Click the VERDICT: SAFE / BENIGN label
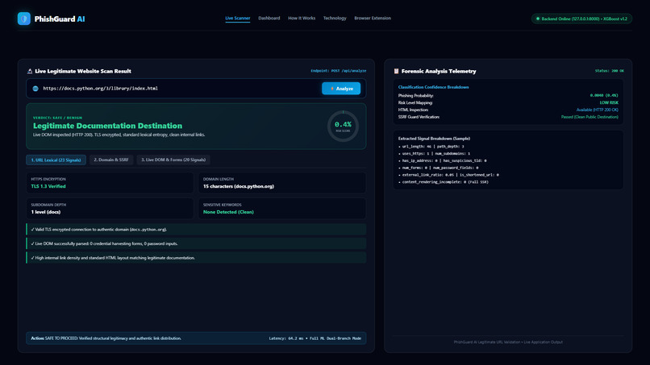This screenshot has height=365, width=650. click(x=57, y=118)
